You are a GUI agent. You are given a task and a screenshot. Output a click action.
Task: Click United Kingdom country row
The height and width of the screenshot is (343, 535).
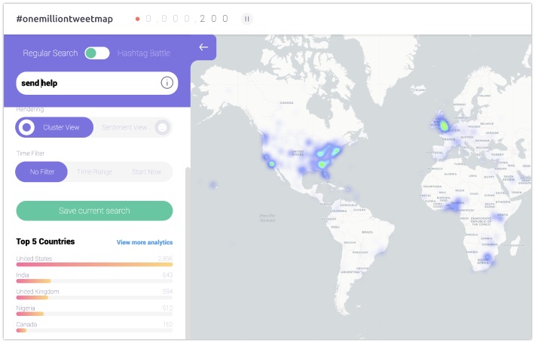pyautogui.click(x=94, y=294)
